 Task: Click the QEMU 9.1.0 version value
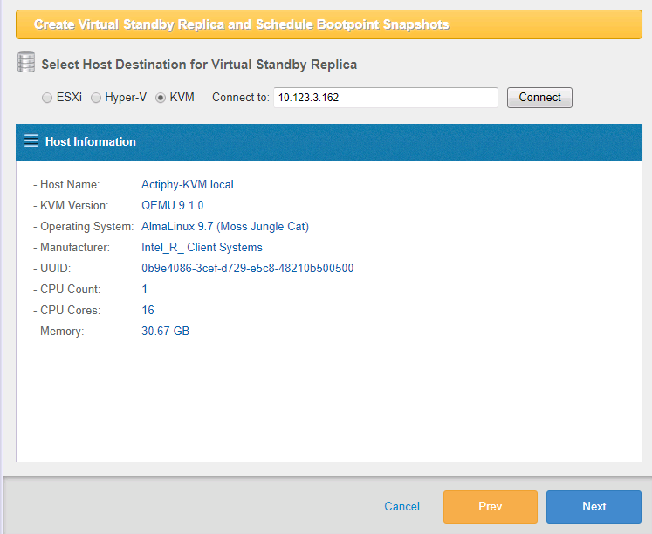tap(172, 206)
